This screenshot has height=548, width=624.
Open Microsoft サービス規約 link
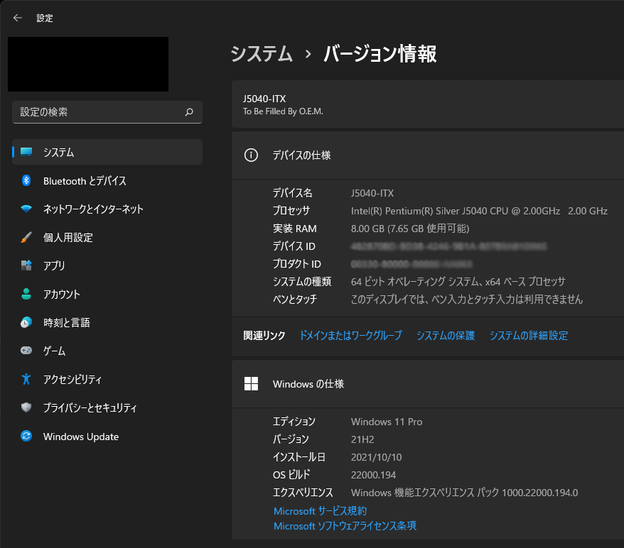point(320,510)
